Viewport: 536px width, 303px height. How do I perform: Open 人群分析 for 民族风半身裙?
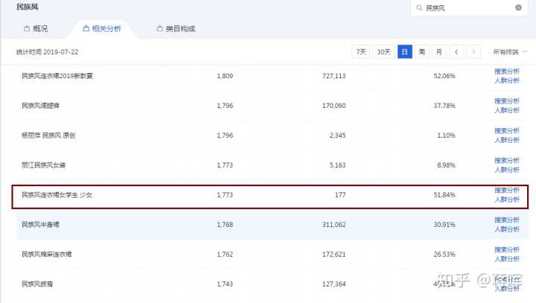click(507, 229)
